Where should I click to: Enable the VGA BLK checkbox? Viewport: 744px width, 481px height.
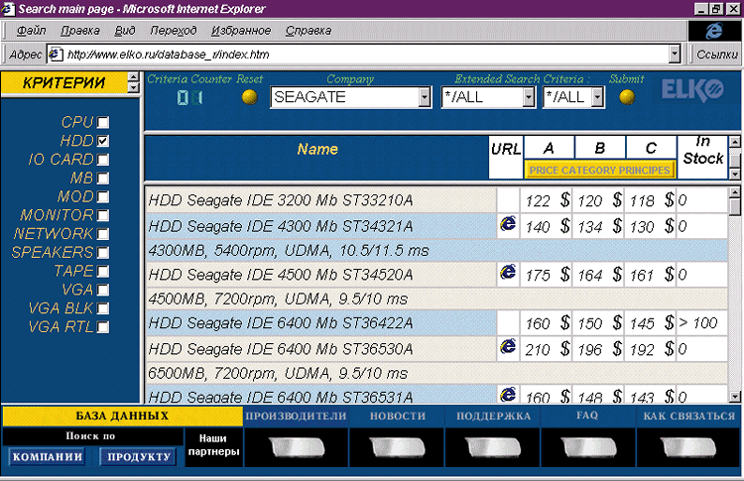point(103,308)
